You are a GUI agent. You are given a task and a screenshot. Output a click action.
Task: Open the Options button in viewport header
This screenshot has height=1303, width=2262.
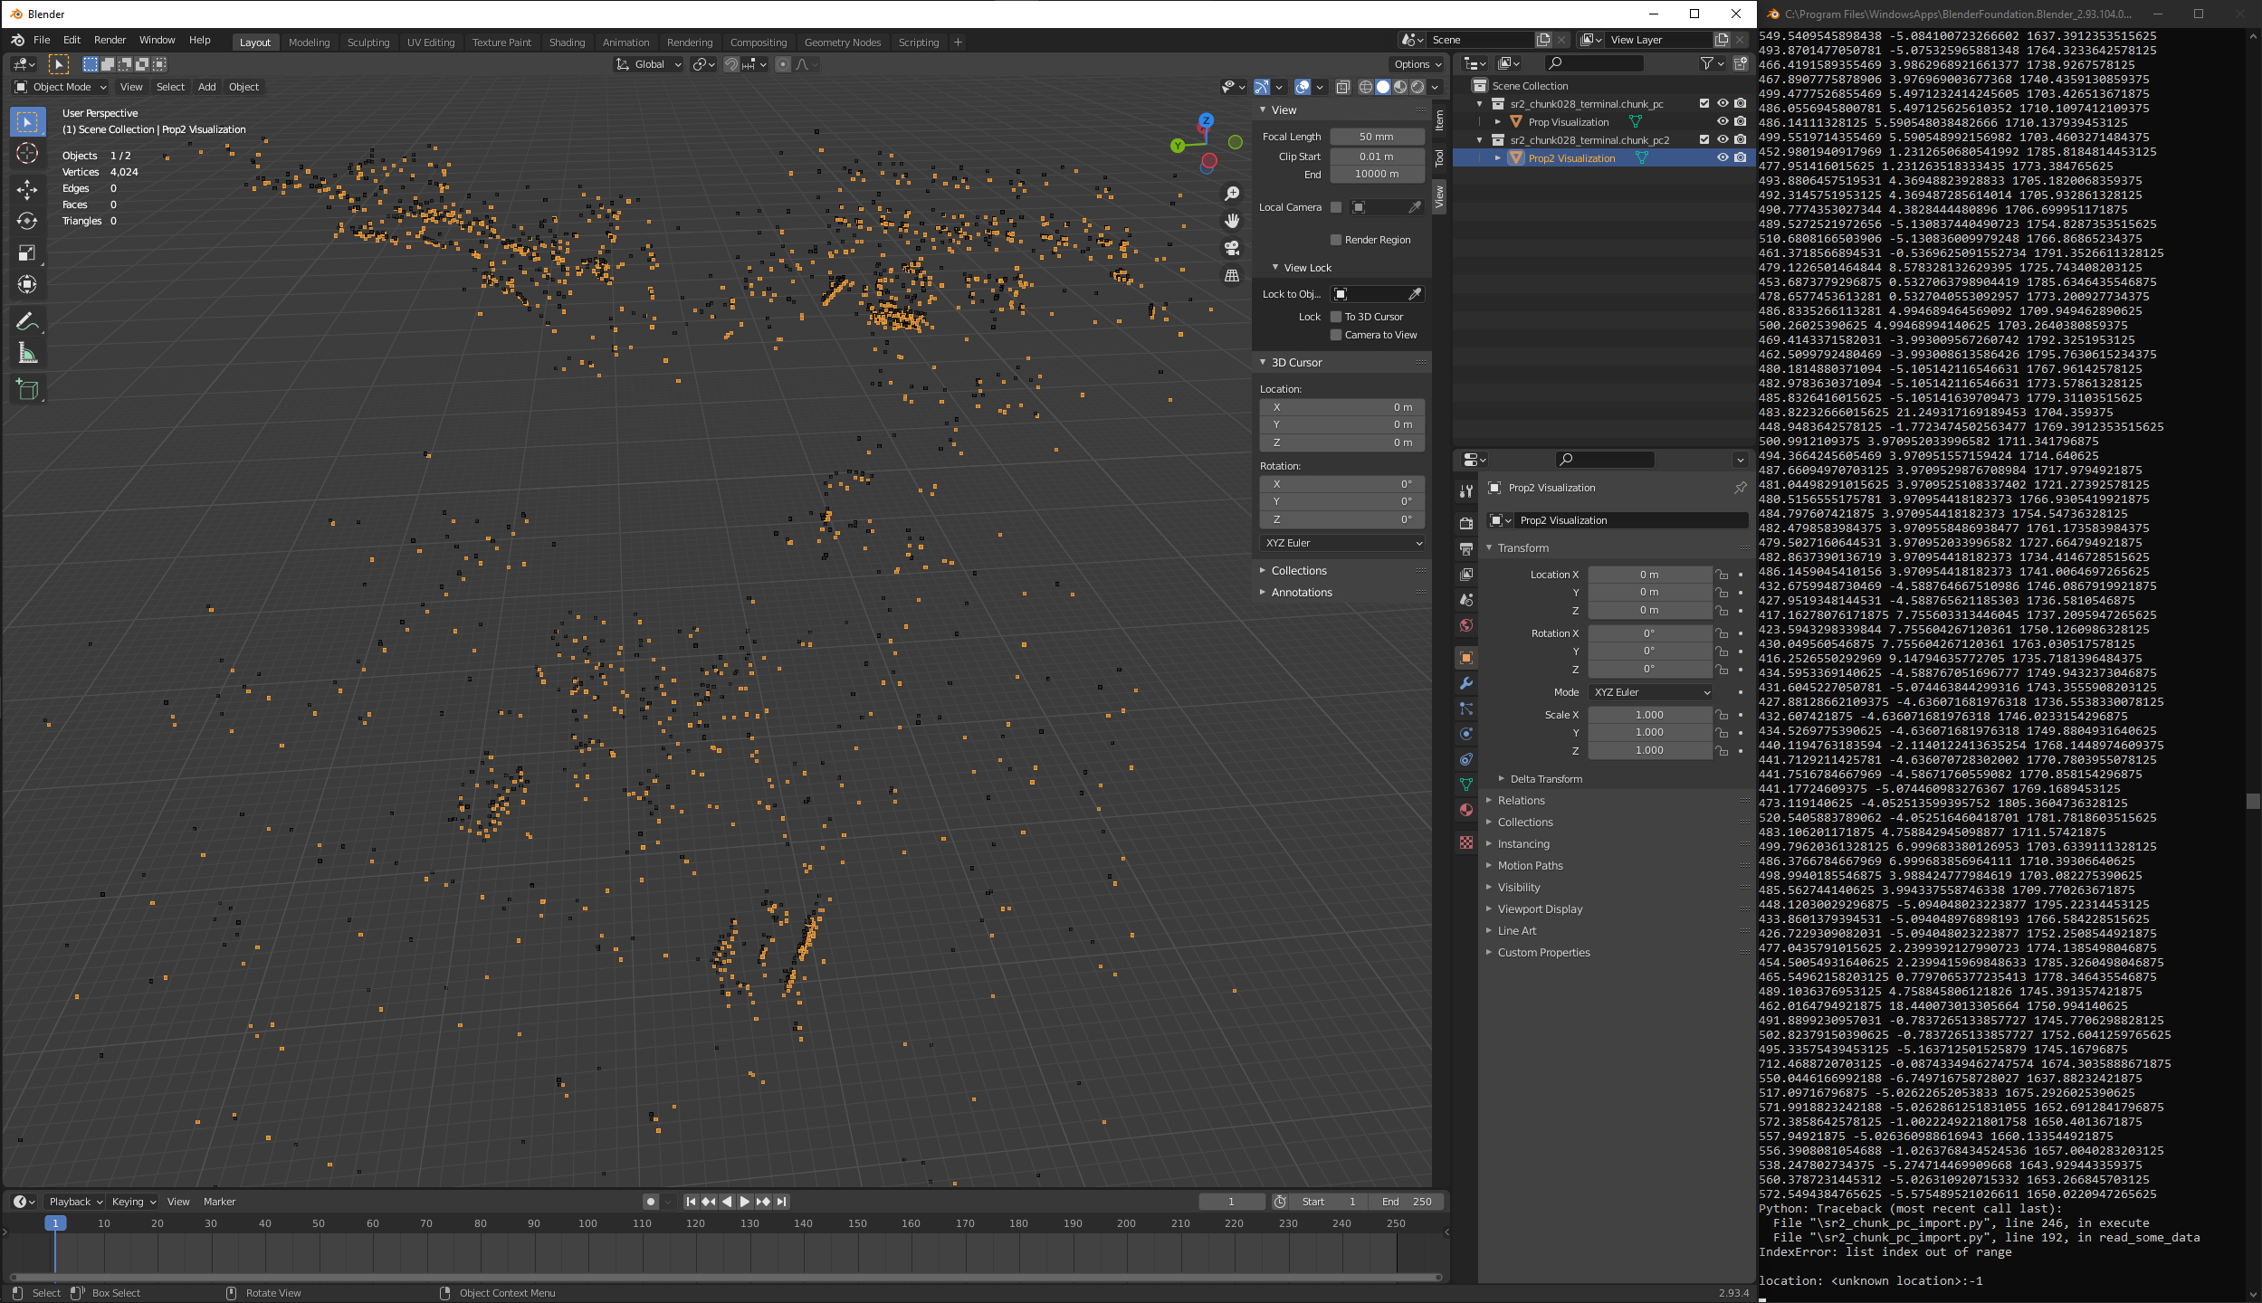[x=1417, y=64]
